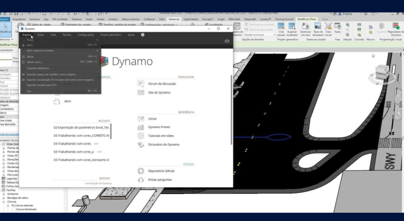The image size is (404, 221).
Task: Open the Selecionar panel dropdown in Revit
Action: pyautogui.click(x=6, y=40)
